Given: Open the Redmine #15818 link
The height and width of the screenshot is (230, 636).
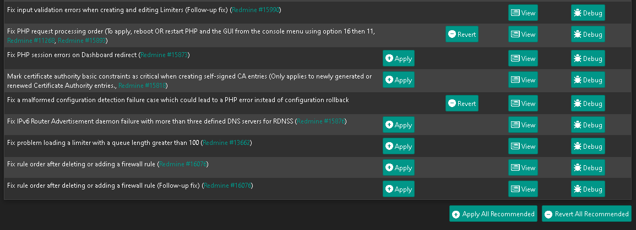Looking at the screenshot, I should tap(142, 85).
